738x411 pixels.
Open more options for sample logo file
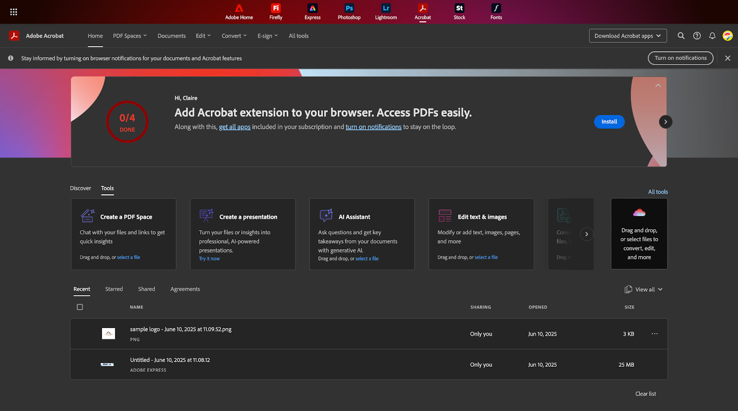coord(655,334)
